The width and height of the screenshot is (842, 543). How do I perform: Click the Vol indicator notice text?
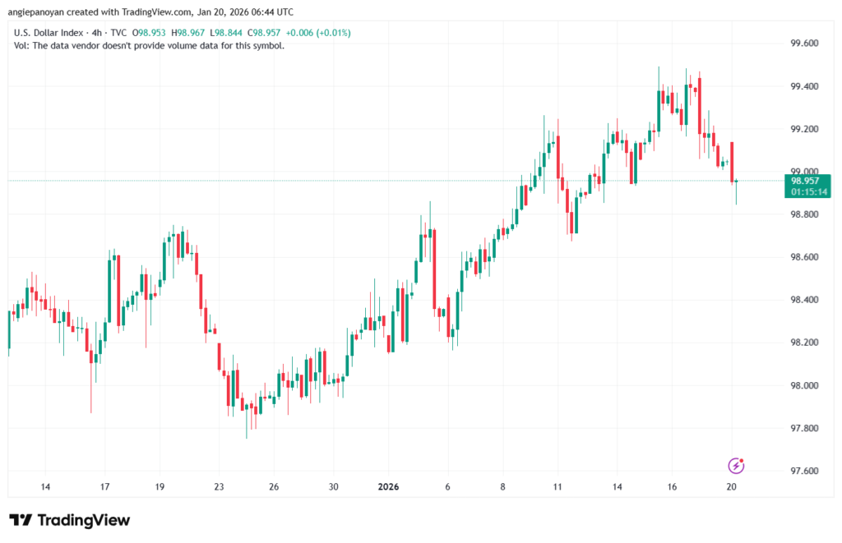(x=150, y=46)
